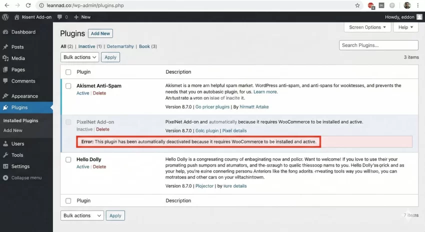The height and width of the screenshot is (232, 425).
Task: Delete the Hello Dolly plugin
Action: click(99, 166)
